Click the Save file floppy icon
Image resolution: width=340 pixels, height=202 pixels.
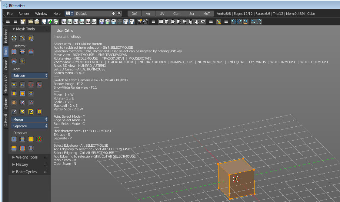(x=44, y=22)
